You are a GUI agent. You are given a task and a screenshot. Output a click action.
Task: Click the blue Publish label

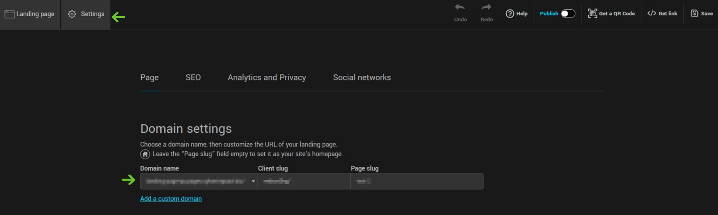(x=549, y=13)
